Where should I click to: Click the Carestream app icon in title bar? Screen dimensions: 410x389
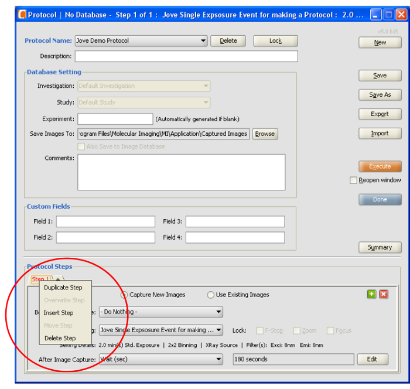click(22, 14)
